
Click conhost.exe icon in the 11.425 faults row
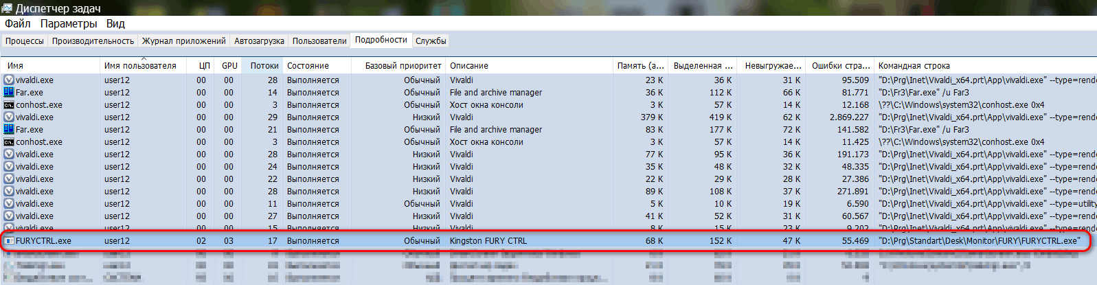(9, 142)
